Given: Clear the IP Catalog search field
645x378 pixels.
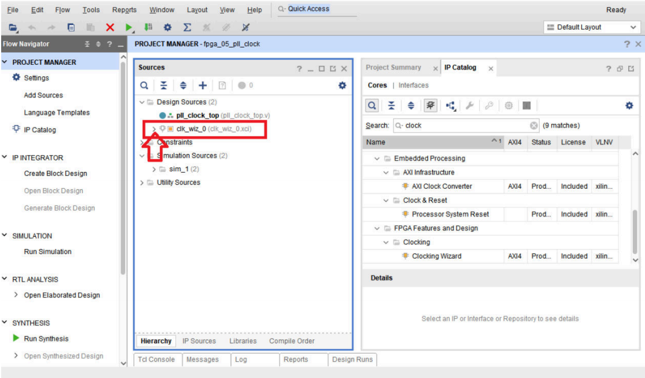Looking at the screenshot, I should (534, 126).
